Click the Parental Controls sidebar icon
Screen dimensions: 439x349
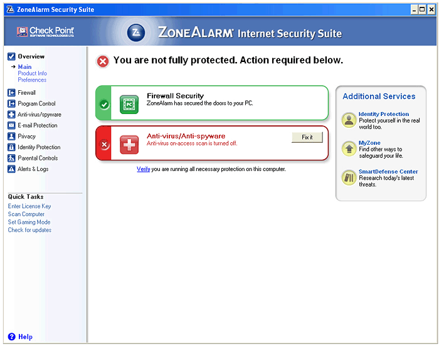tap(11, 158)
